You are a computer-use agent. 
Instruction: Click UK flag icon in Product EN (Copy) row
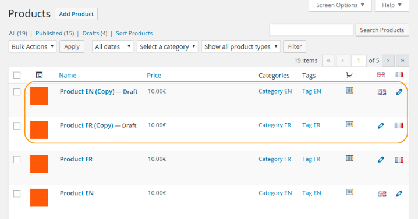(x=382, y=92)
